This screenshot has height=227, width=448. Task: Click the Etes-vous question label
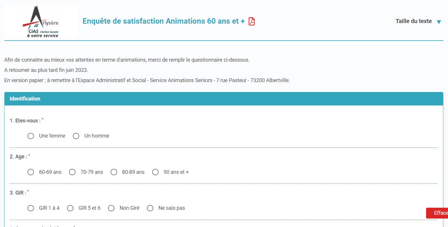[x=25, y=121]
